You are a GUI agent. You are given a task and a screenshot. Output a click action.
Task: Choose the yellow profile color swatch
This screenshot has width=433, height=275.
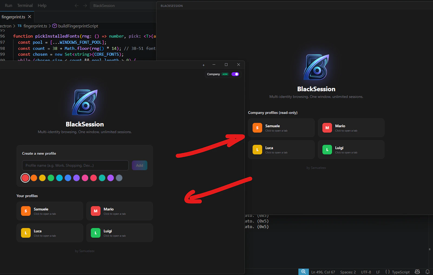(x=42, y=178)
